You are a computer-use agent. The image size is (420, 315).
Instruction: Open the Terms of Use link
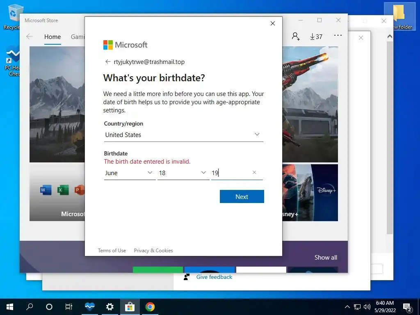tap(112, 251)
